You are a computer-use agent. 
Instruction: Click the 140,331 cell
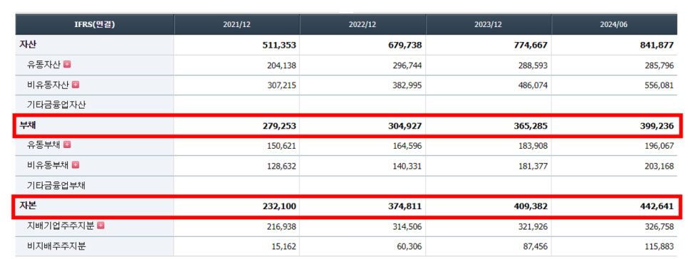(407, 166)
